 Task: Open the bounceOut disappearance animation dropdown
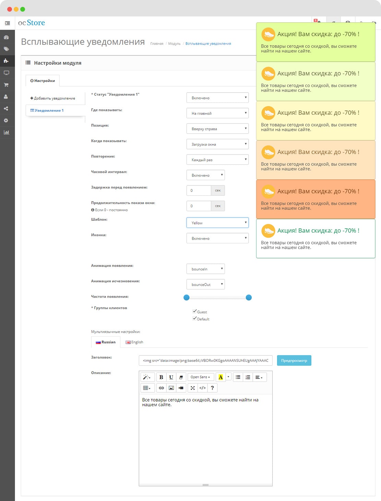point(205,284)
